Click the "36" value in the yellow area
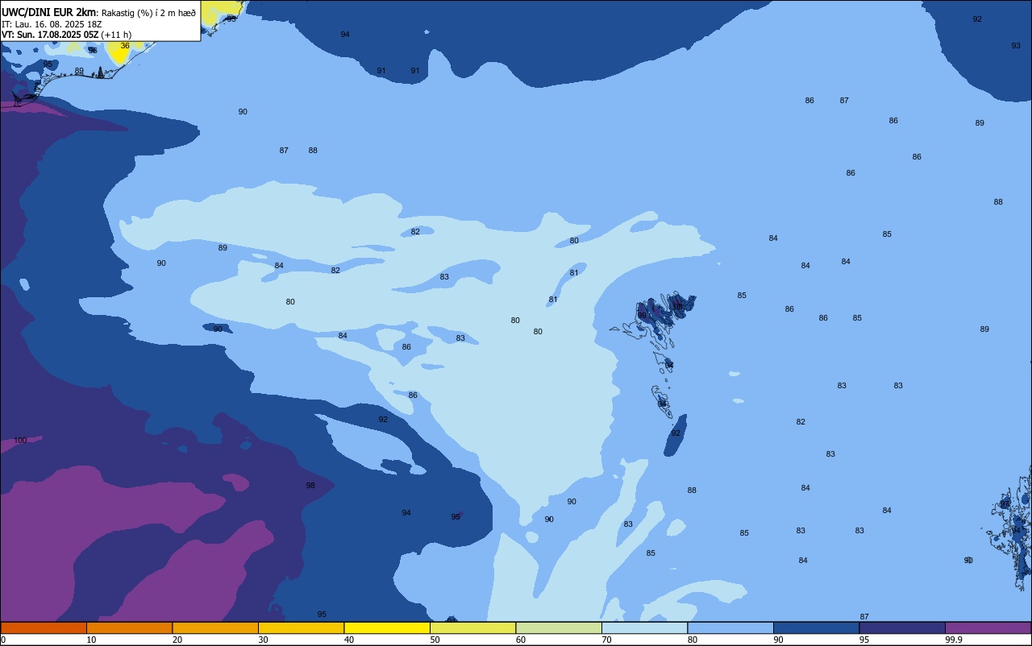Viewport: 1032px width, 646px height. [x=125, y=46]
